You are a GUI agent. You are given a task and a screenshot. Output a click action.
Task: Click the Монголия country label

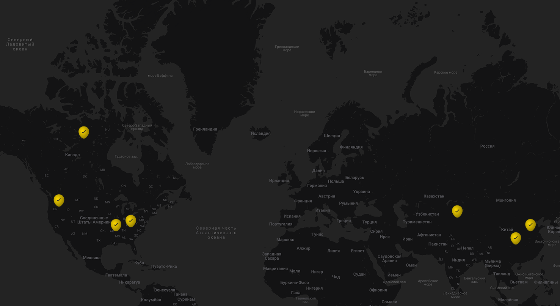coord(506,200)
